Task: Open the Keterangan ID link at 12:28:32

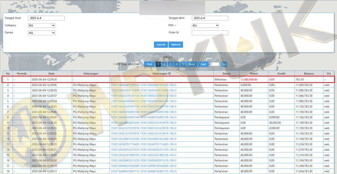Action: 144,139
